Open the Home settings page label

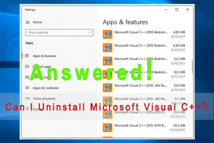(x=37, y=22)
